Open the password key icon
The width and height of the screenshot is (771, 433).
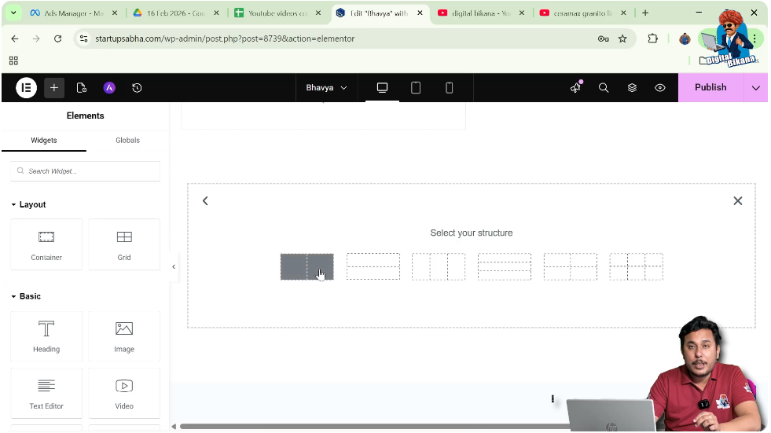(604, 39)
